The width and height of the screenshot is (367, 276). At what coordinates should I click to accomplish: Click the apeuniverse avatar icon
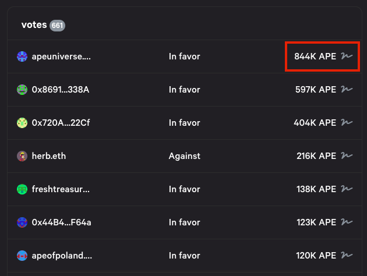(x=22, y=56)
